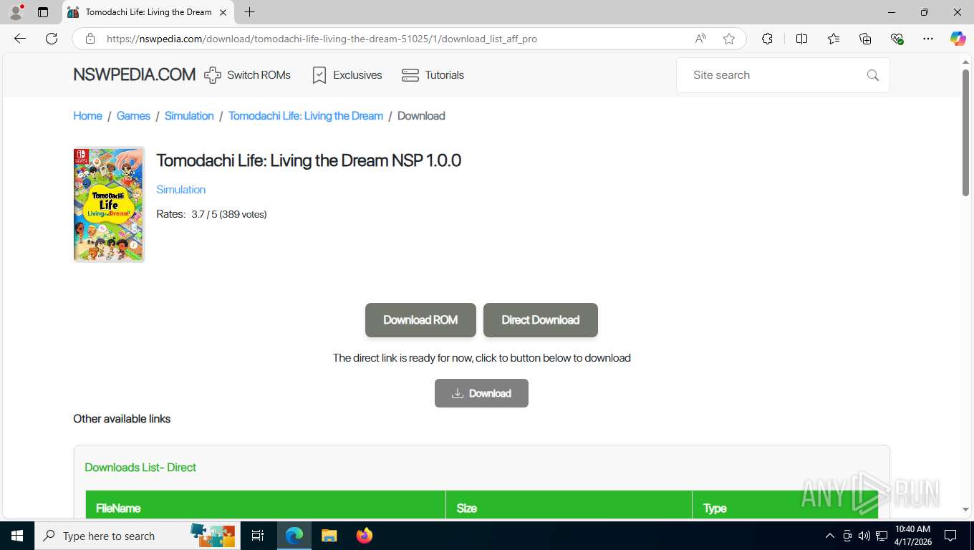Open the tab actions menu icon

43,12
